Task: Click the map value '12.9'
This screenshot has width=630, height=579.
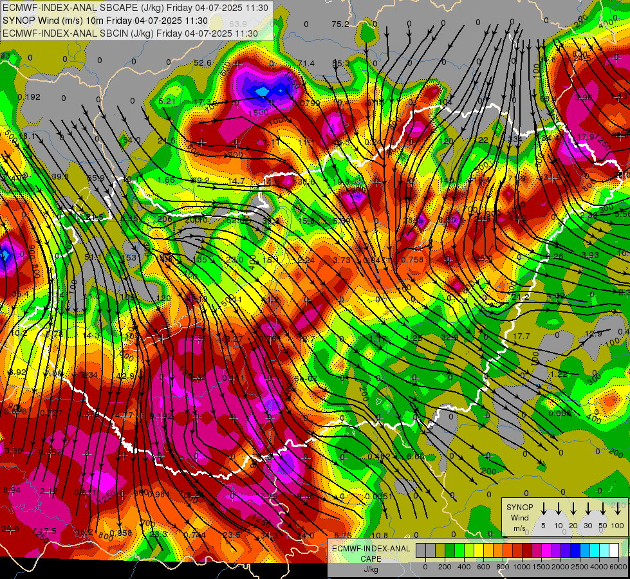Action: pyautogui.click(x=593, y=333)
